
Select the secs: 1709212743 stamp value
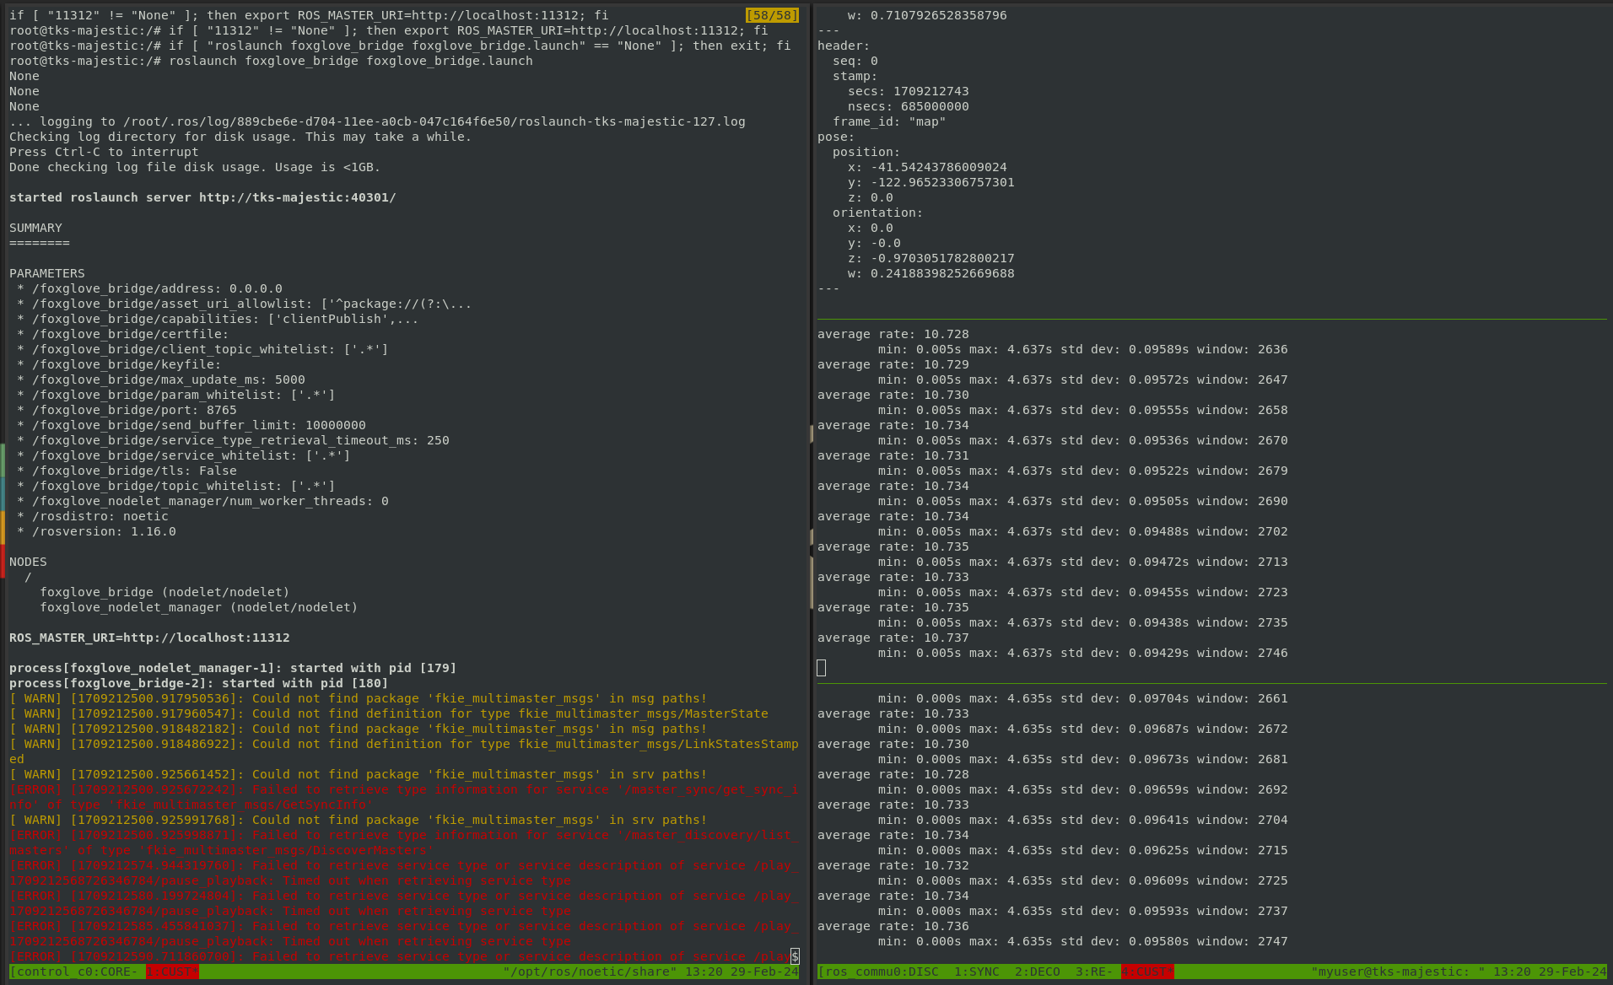pos(909,91)
